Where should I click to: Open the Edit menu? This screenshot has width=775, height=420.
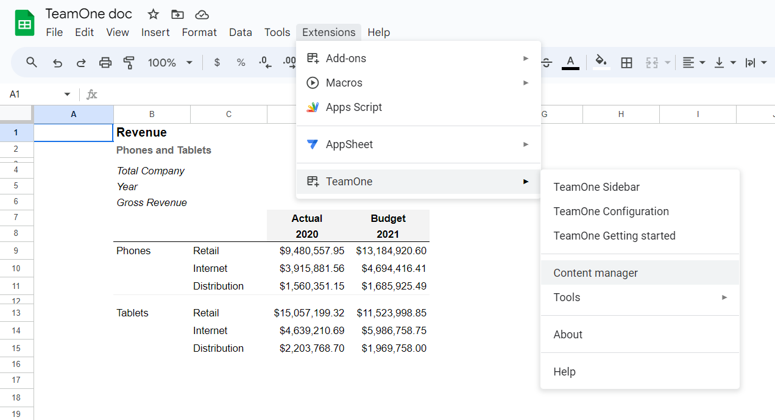pyautogui.click(x=84, y=32)
